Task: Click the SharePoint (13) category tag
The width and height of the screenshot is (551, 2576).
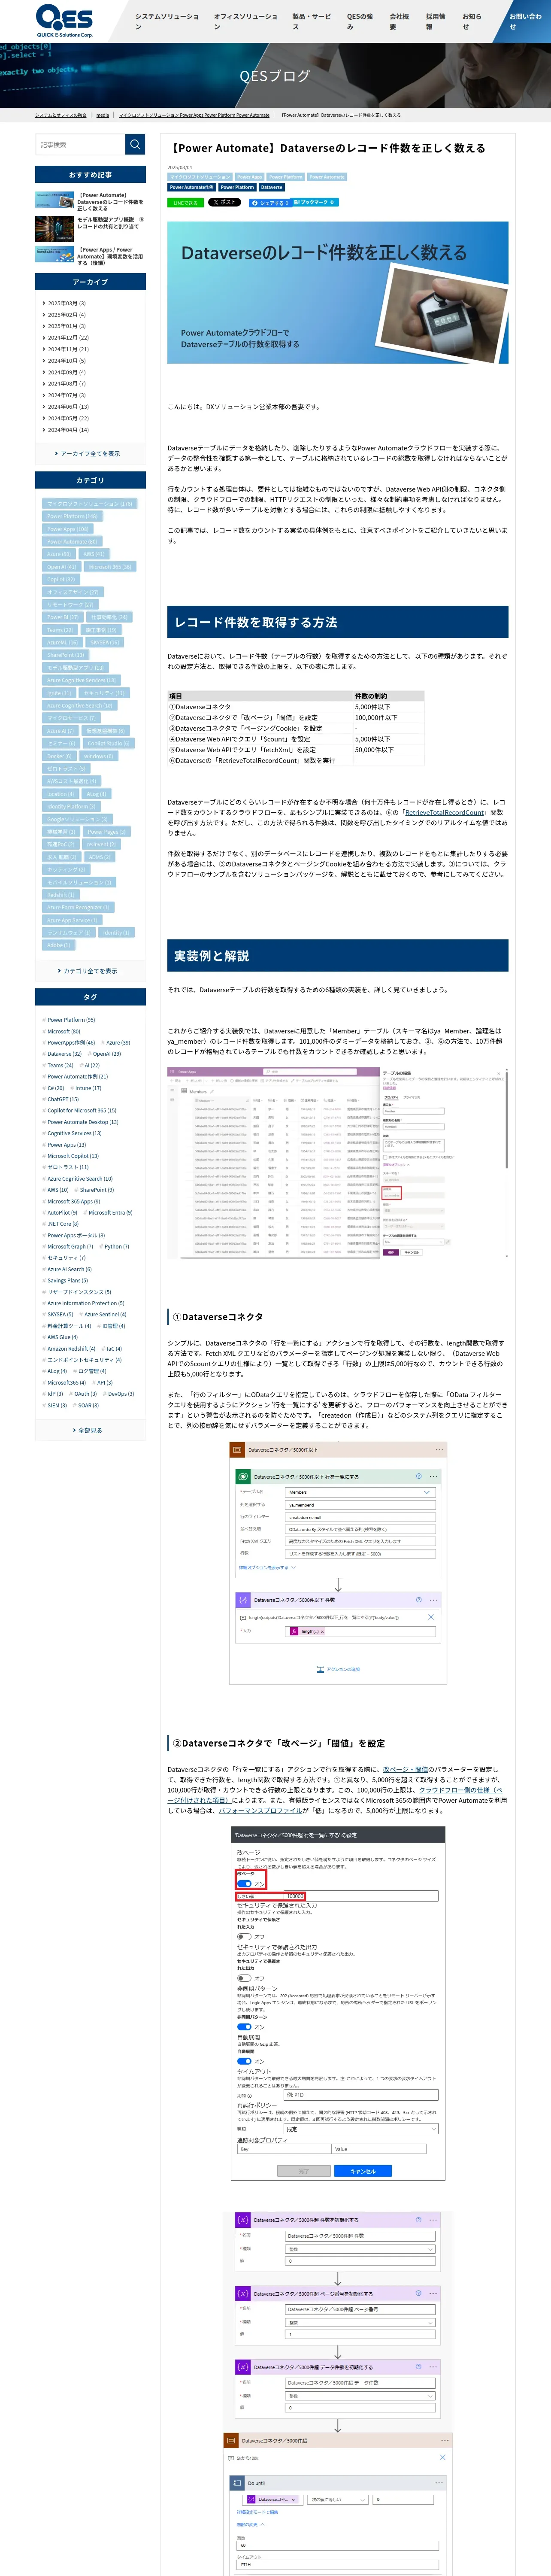Action: pos(66,655)
